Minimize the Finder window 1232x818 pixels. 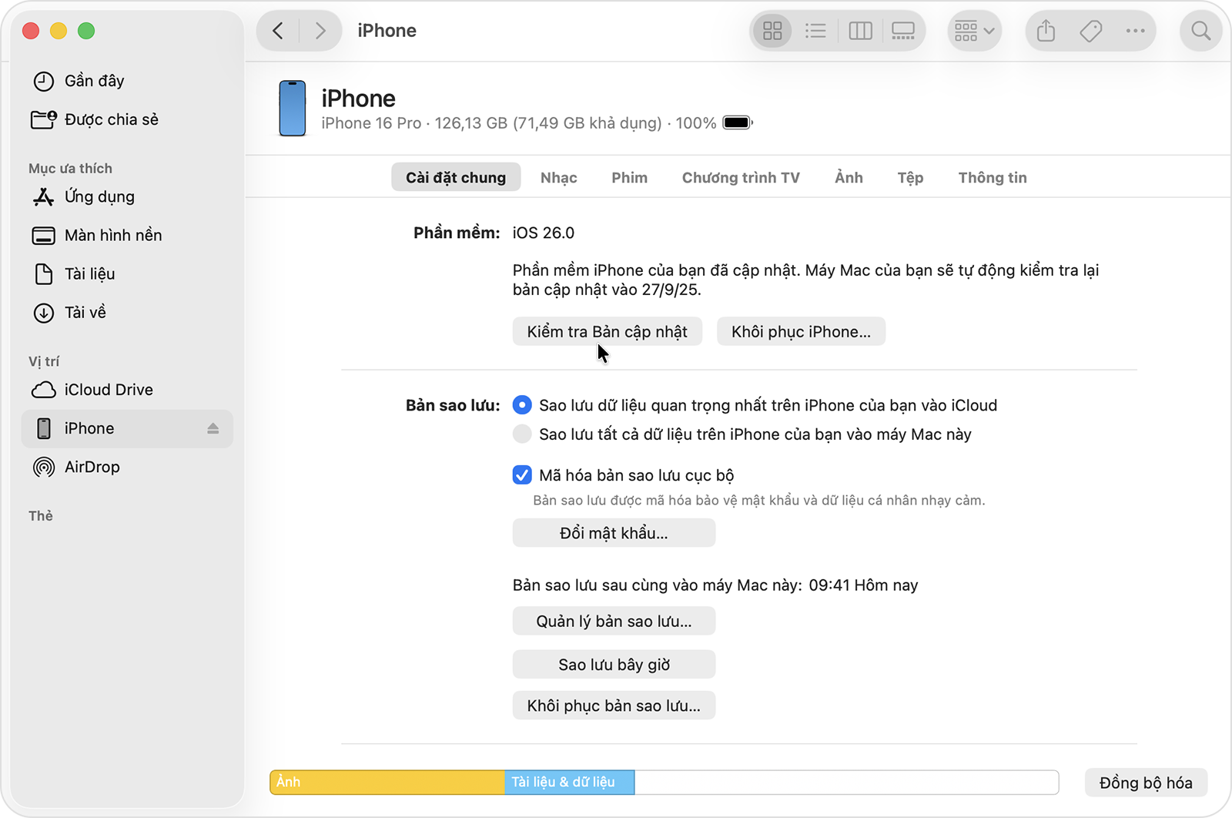59,31
